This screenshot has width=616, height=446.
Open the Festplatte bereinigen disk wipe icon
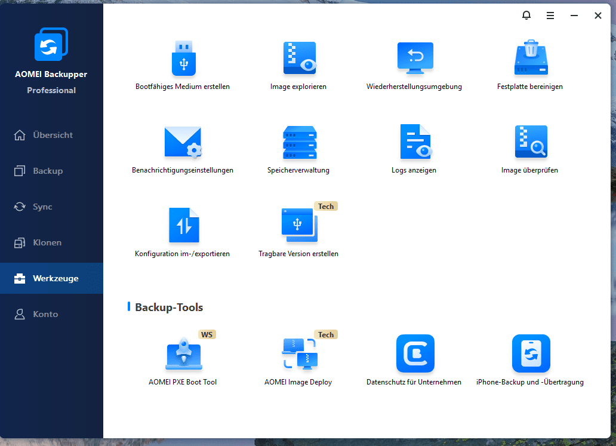coord(531,57)
